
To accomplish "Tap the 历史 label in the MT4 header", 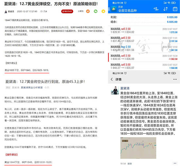I will click(120, 7).
